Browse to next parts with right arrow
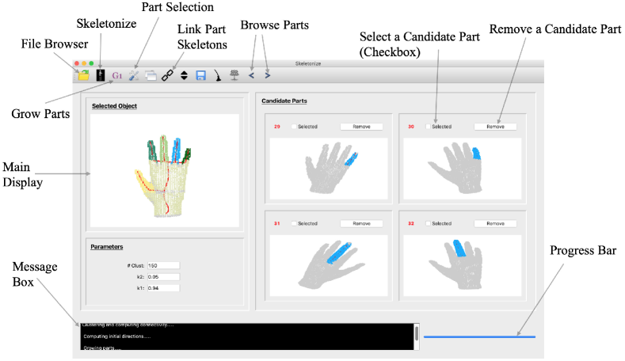This screenshot has width=625, height=361. tap(268, 76)
